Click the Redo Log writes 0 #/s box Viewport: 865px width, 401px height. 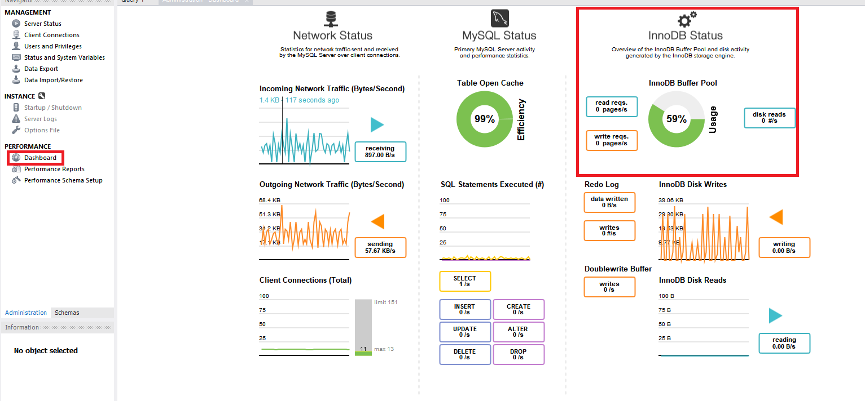click(x=609, y=231)
